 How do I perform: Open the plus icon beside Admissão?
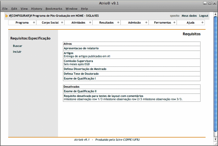(x=146, y=23)
